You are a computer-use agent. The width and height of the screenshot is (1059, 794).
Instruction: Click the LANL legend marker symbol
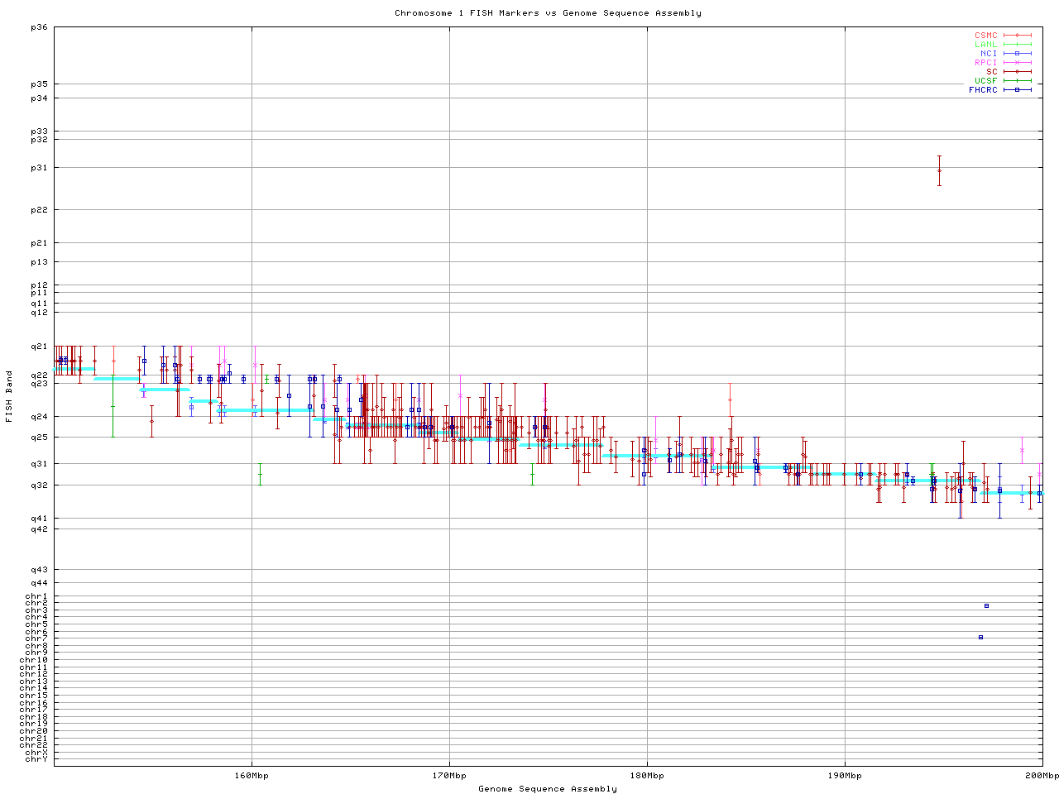coord(1017,45)
